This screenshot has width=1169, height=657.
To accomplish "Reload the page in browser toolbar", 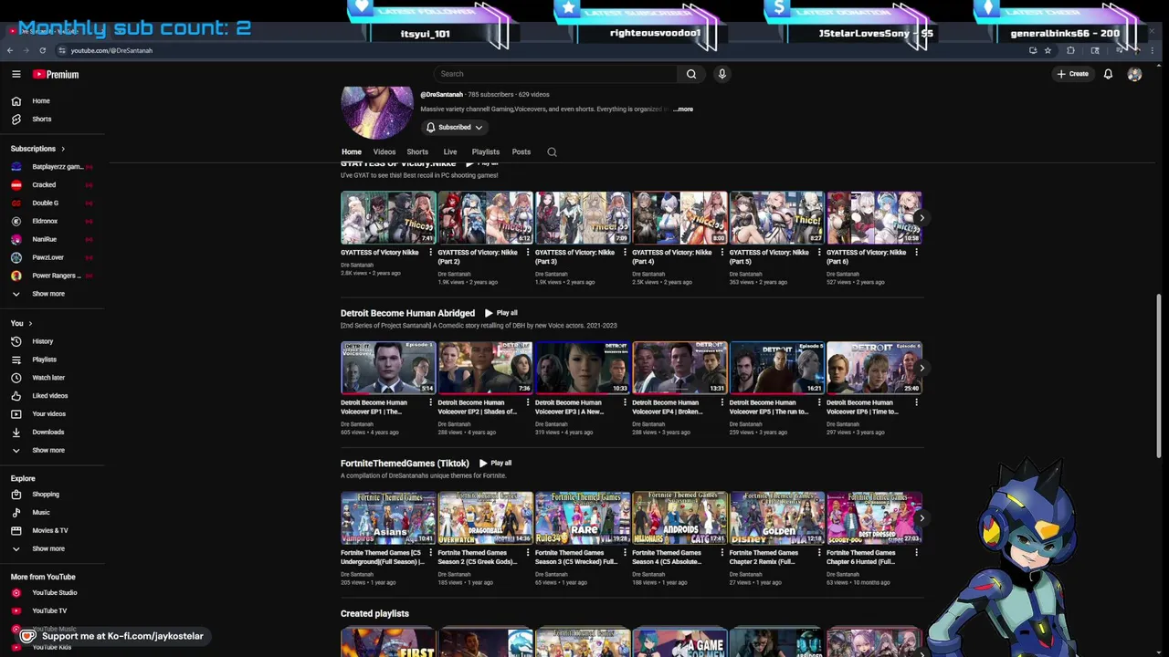I will click(x=42, y=50).
